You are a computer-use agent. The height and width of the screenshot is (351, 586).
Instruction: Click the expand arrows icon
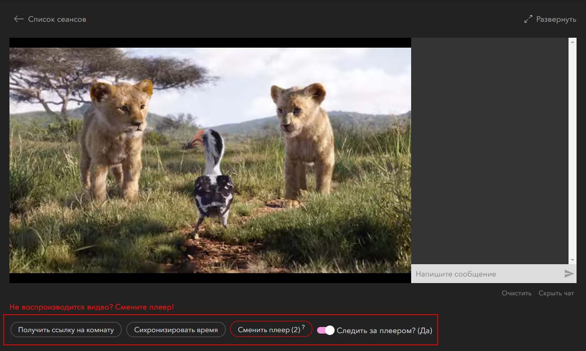coord(528,19)
